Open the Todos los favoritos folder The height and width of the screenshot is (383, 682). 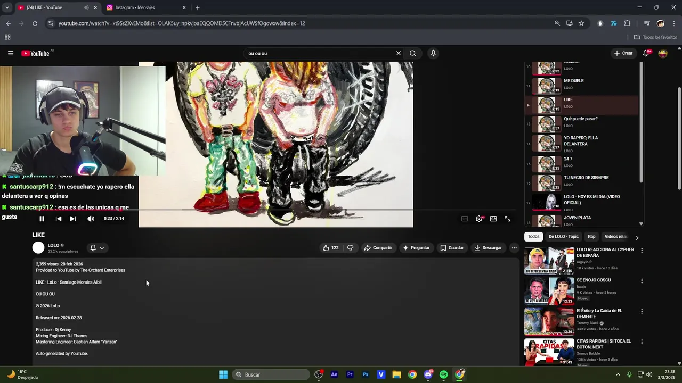[x=655, y=37]
